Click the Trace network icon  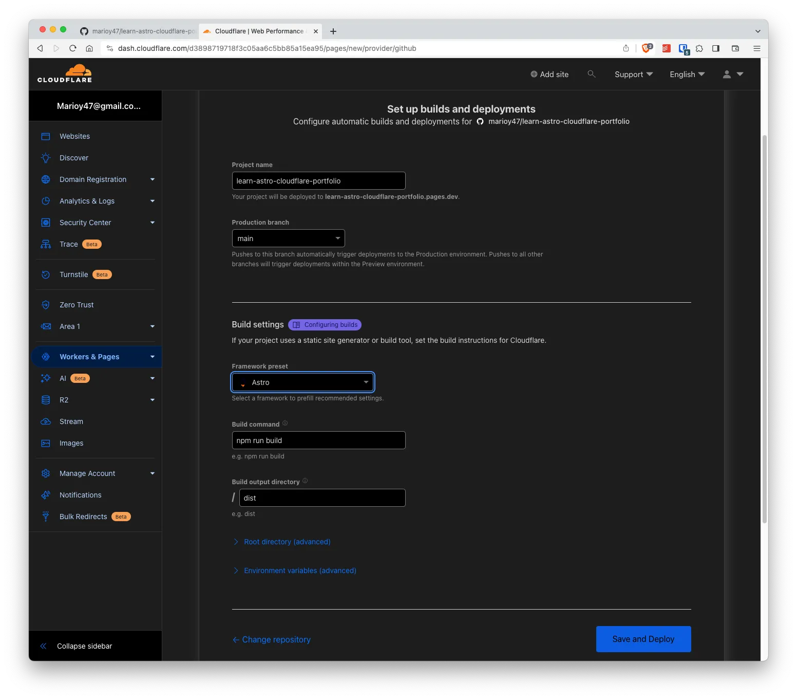[x=46, y=244]
